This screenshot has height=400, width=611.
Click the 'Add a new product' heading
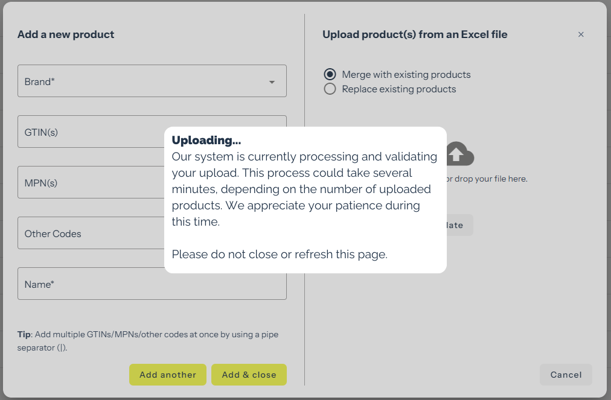[x=66, y=34]
